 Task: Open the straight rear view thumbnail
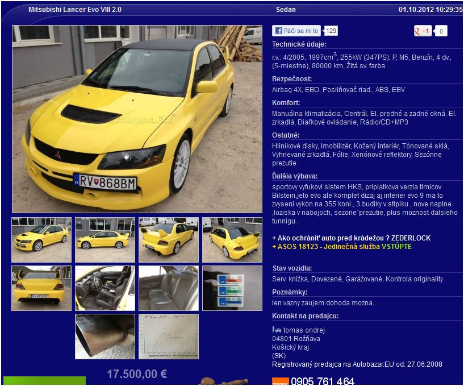(41, 288)
